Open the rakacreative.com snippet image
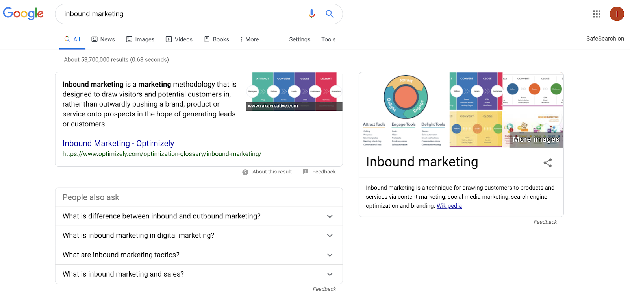This screenshot has width=630, height=299. tap(294, 91)
